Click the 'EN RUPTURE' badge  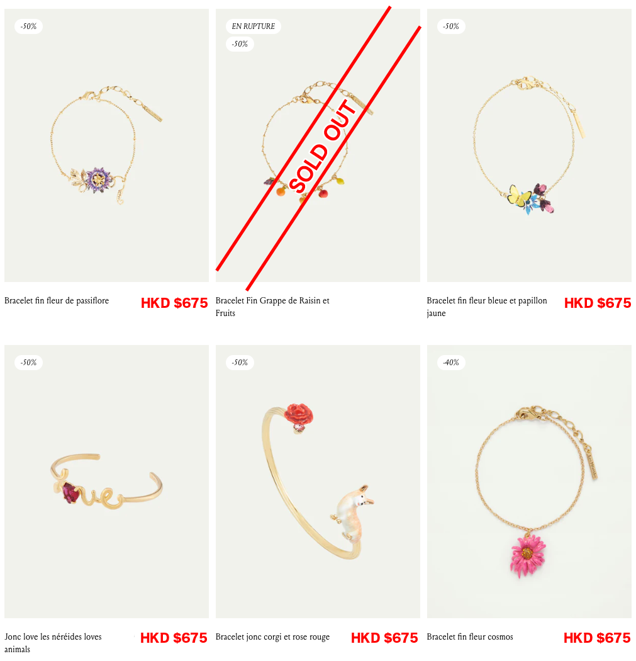click(253, 26)
